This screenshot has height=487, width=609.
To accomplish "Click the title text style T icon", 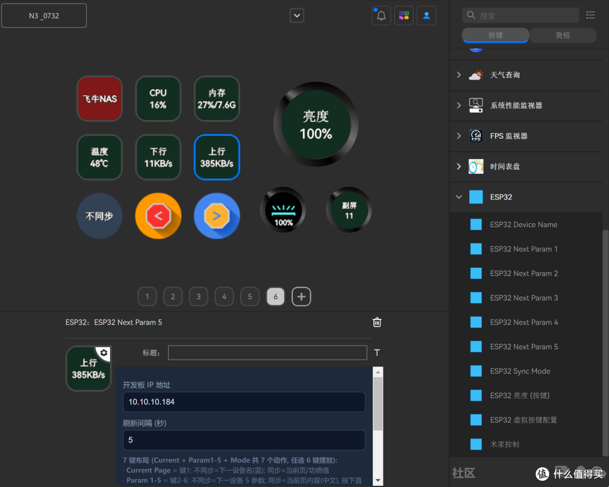I will tap(377, 353).
